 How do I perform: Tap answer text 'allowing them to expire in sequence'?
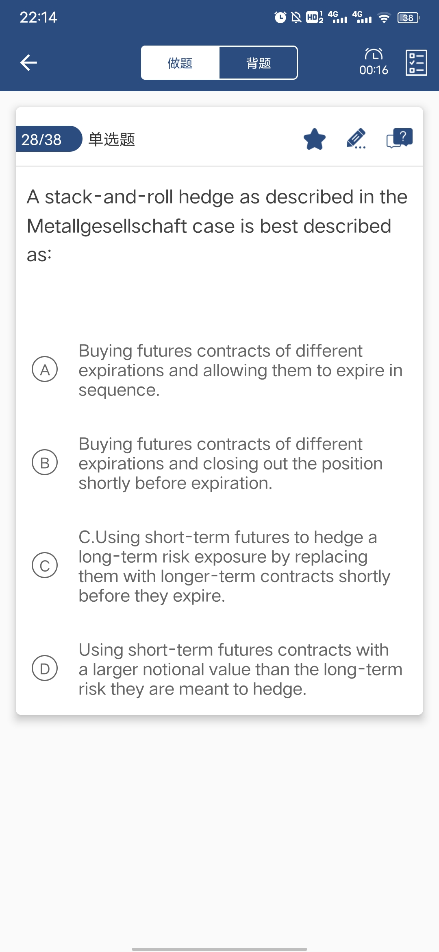tap(240, 370)
